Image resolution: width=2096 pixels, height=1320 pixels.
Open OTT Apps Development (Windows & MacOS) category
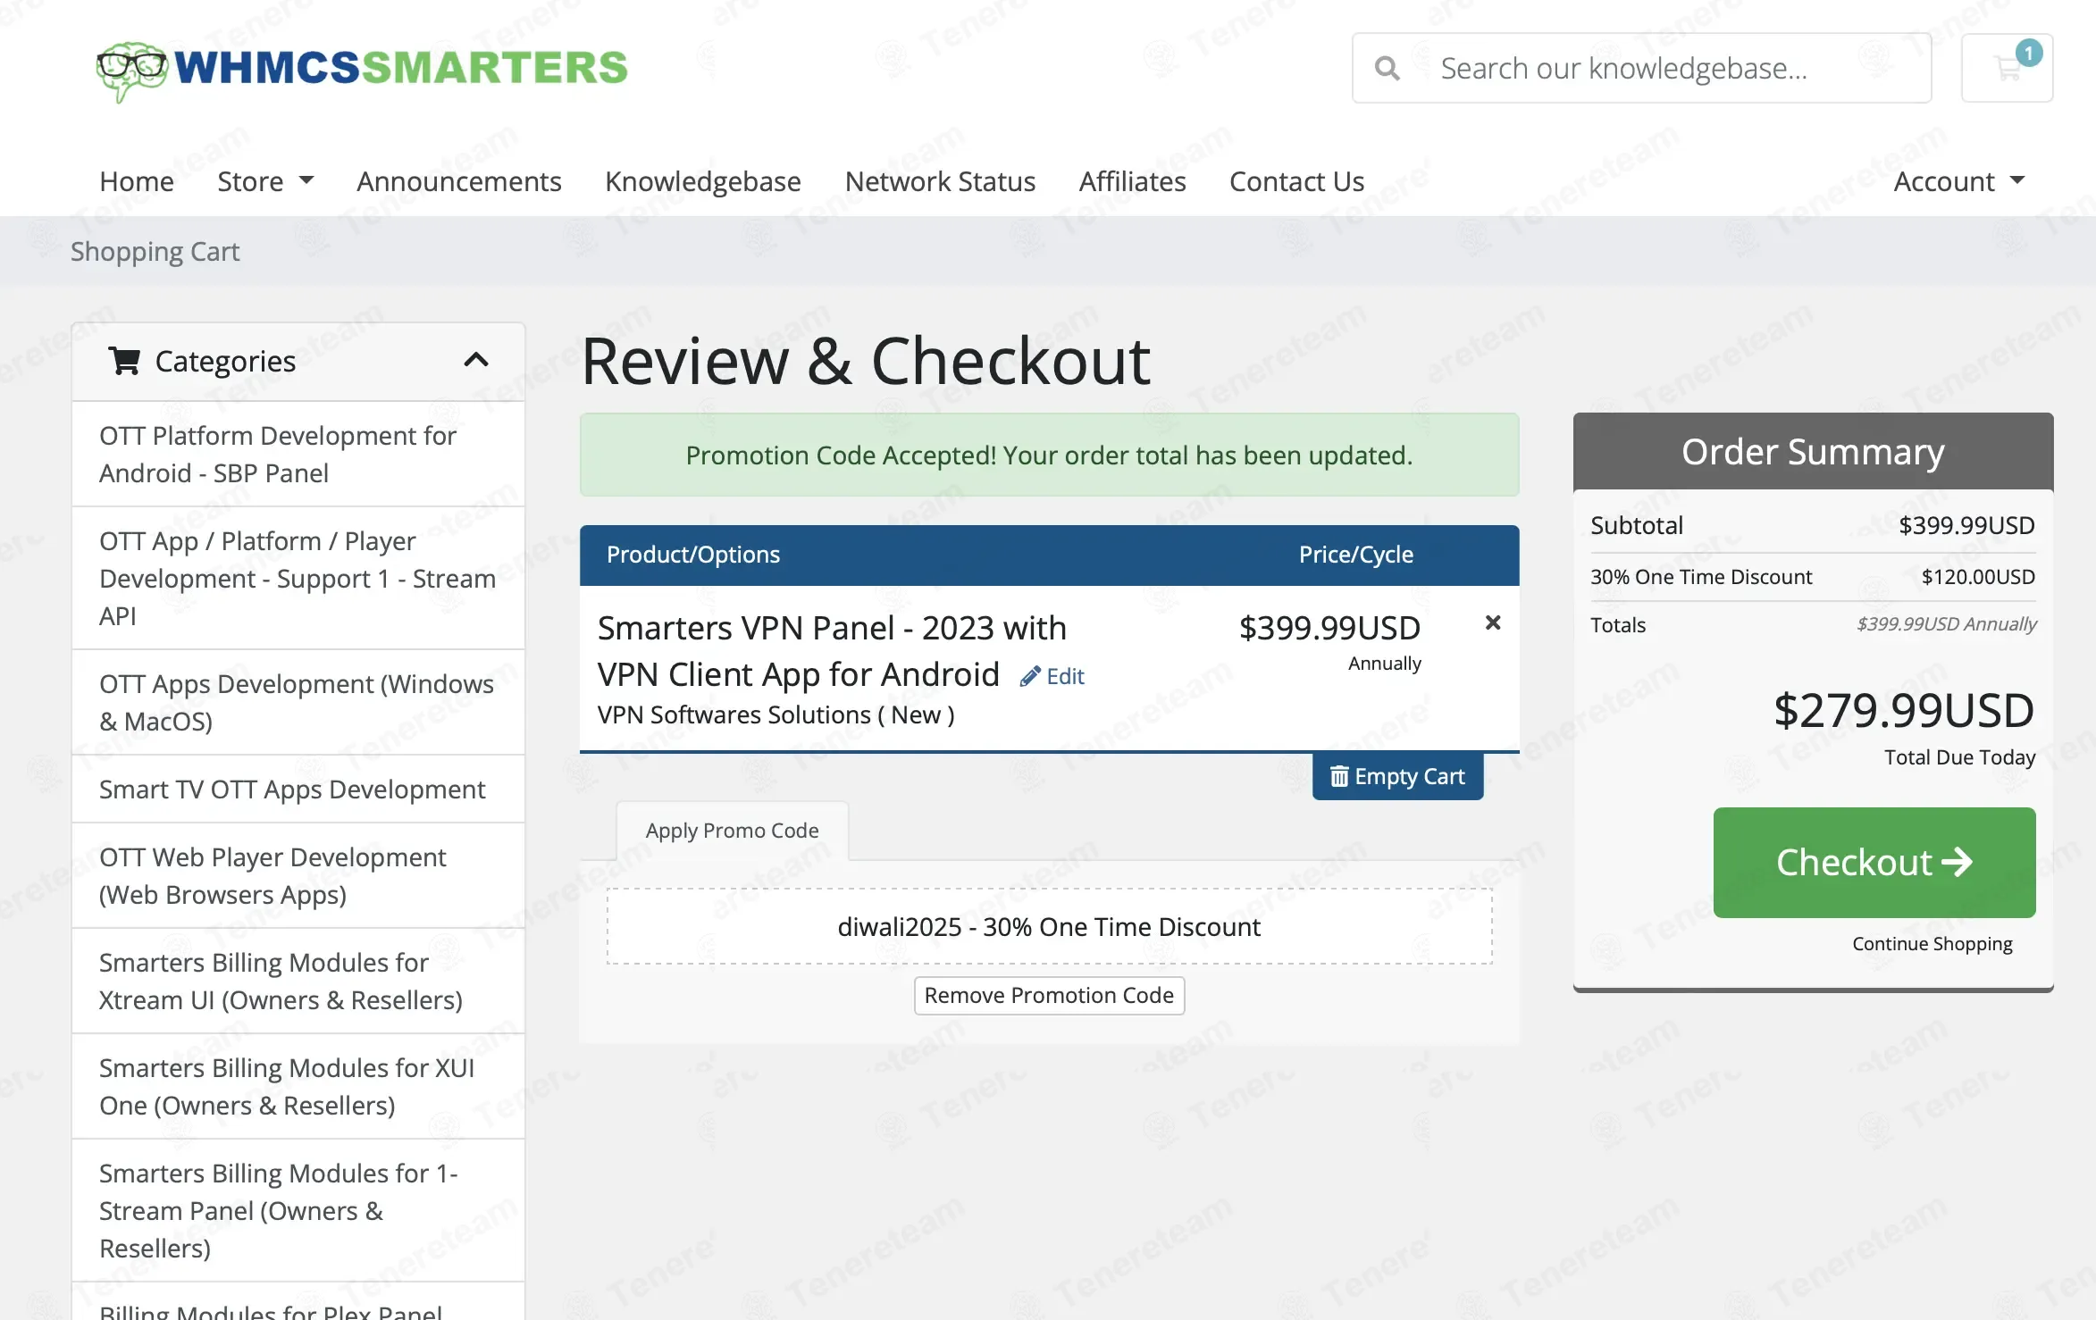click(298, 703)
